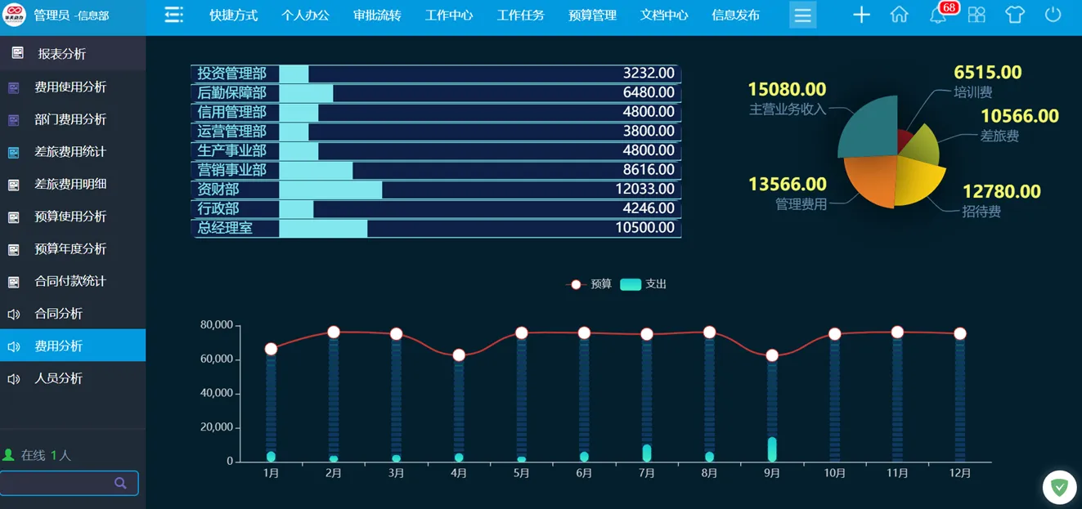1082x509 pixels.
Task: Click the green shield icon at bottom right
Action: (x=1059, y=488)
